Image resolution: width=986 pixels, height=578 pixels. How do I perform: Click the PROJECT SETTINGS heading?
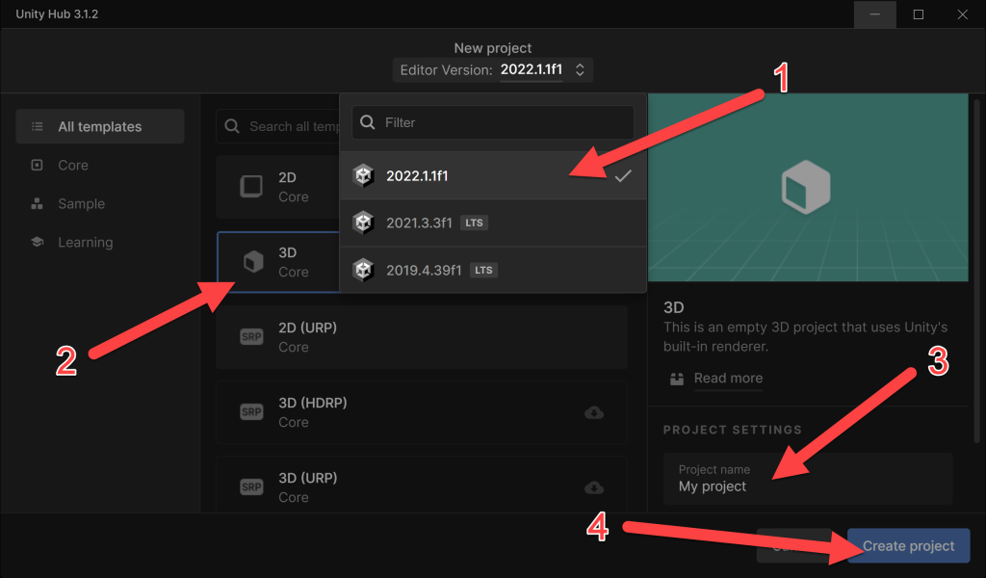coord(733,430)
